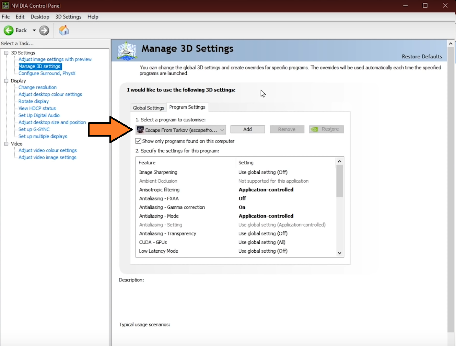
Task: Collapse the 3D Settings tree node
Action: (6, 53)
